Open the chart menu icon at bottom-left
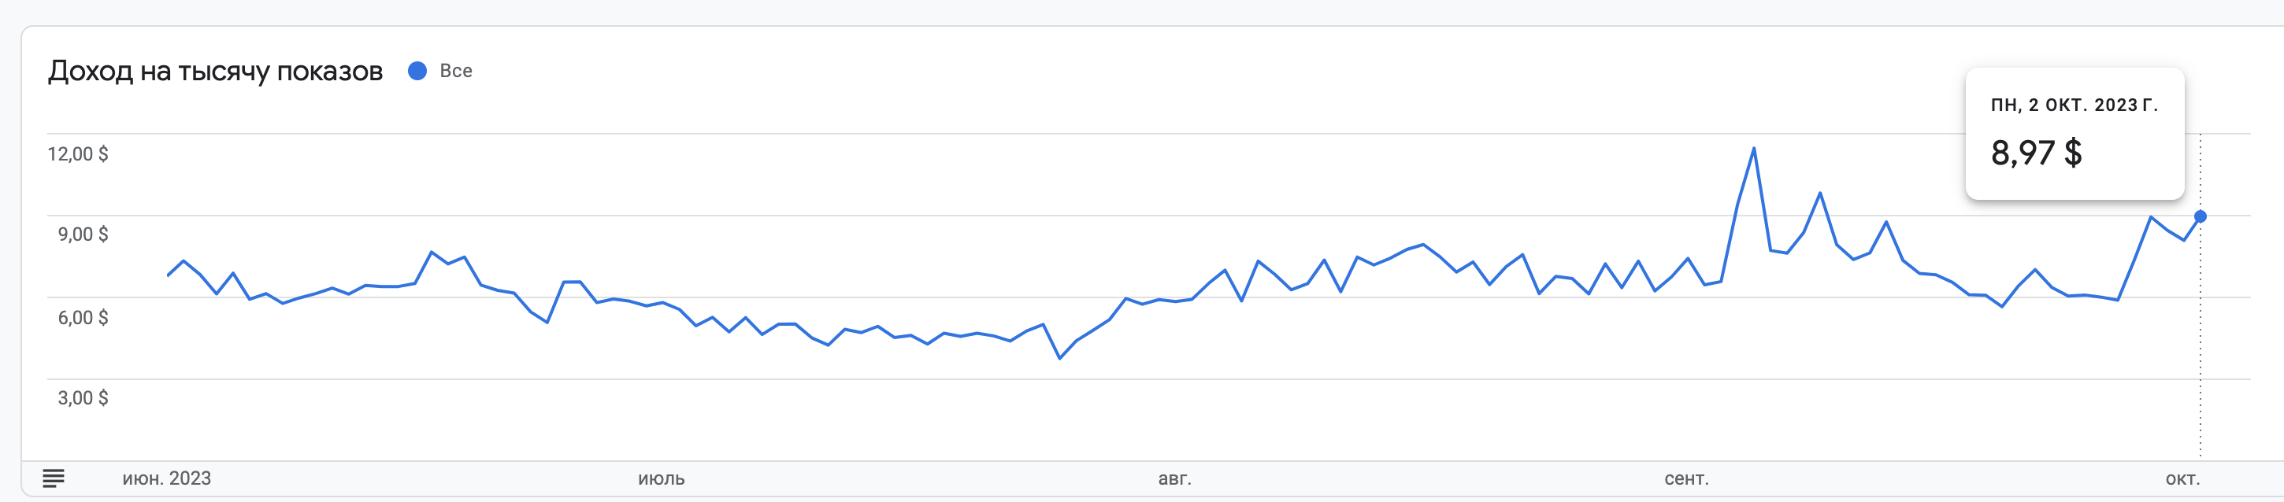Viewport: 2284px width, 502px height. 54,479
